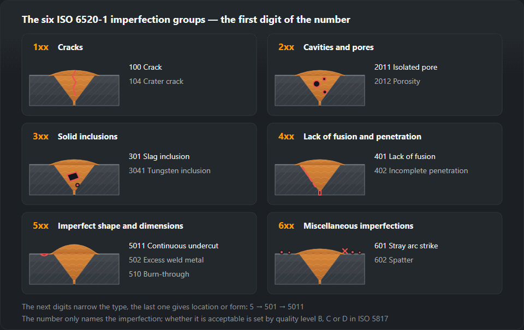The image size is (524, 330).
Task: Click the 104 Crater crack entry
Action: tap(156, 81)
